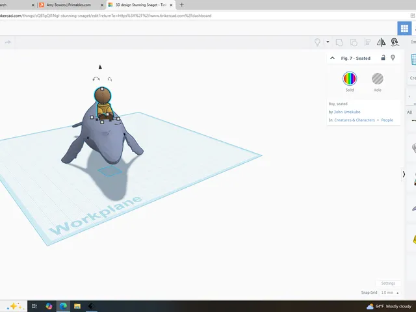Hide the selected shape with the panel lightbulb
Screen dimensions: 416x312
(x=393, y=58)
